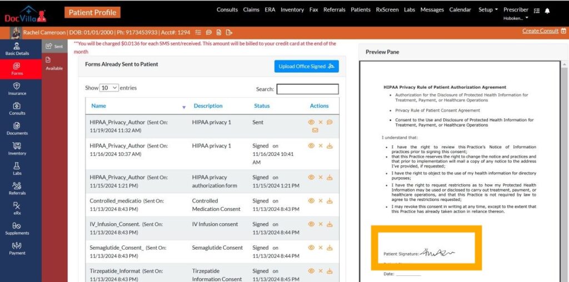Open the task list icon beside Prescriber
The image size is (569, 282).
537,11
